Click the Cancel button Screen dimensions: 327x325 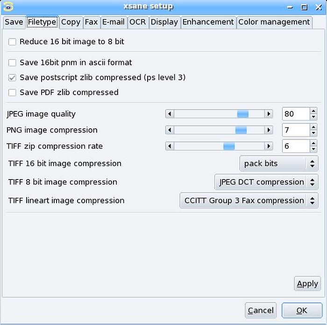(x=261, y=311)
